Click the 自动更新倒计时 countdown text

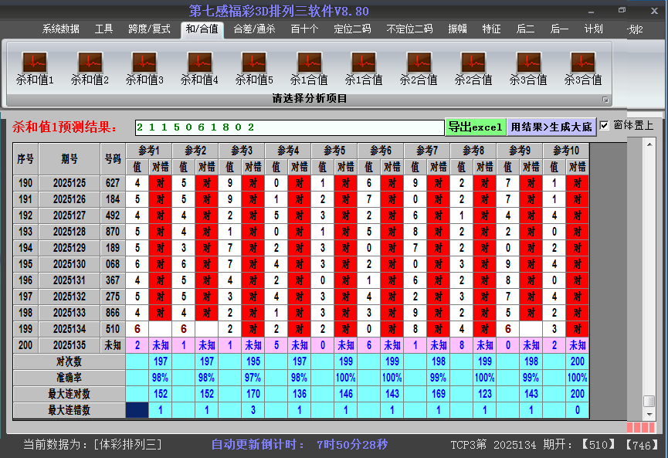(x=300, y=444)
